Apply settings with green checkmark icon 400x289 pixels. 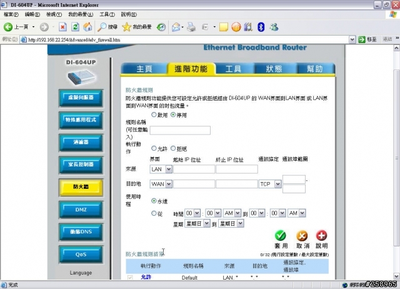coord(281,235)
